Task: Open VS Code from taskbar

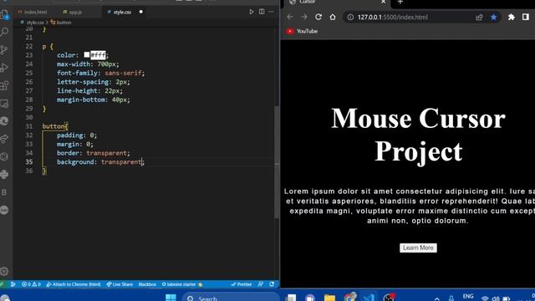Action: point(369,298)
